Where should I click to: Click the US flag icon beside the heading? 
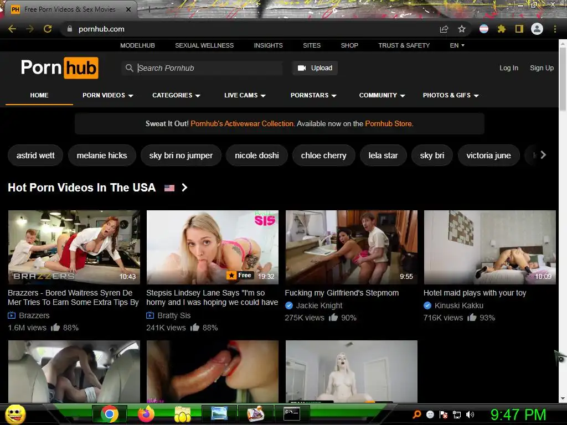click(x=169, y=188)
